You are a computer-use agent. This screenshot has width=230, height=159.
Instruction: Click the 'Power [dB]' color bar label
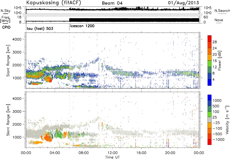pos(220,61)
